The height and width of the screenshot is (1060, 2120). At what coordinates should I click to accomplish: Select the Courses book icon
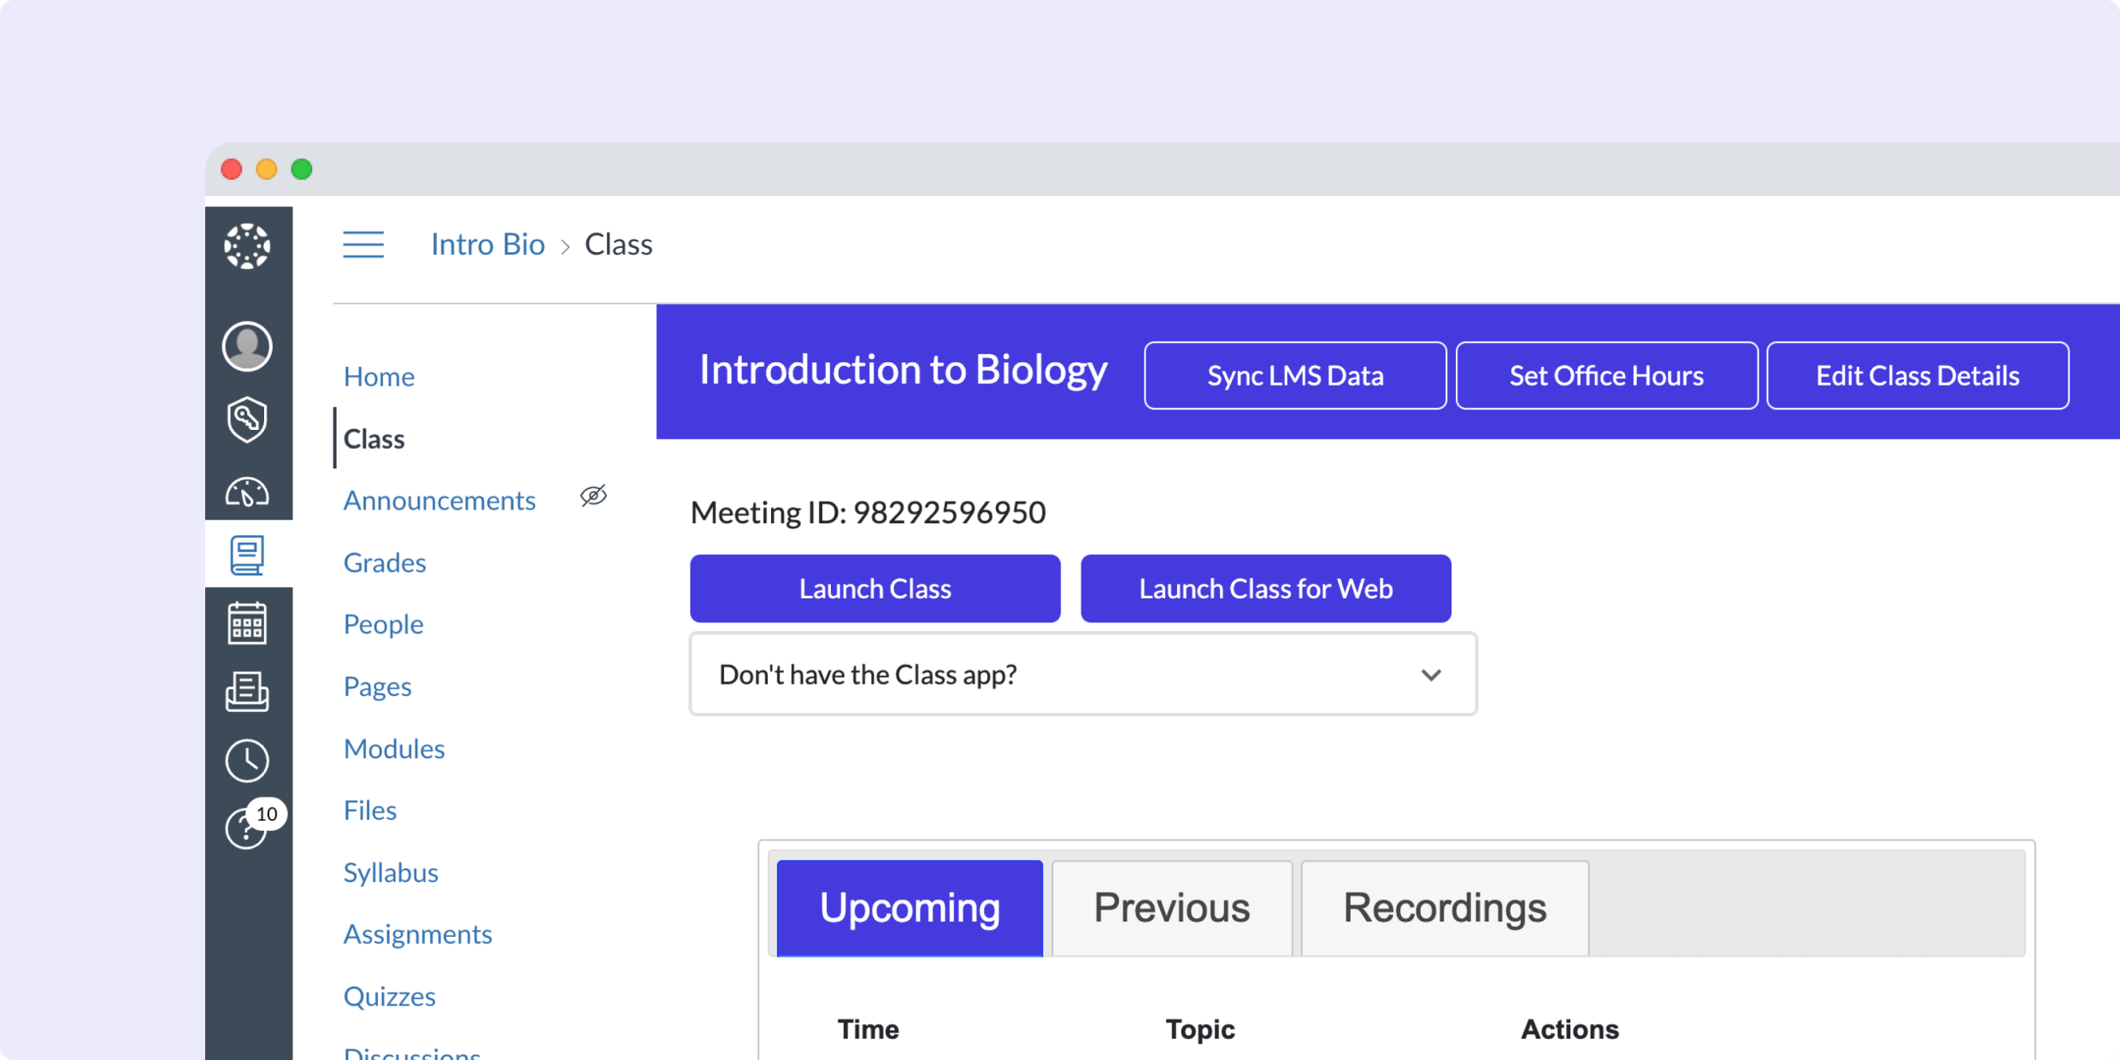tap(248, 556)
